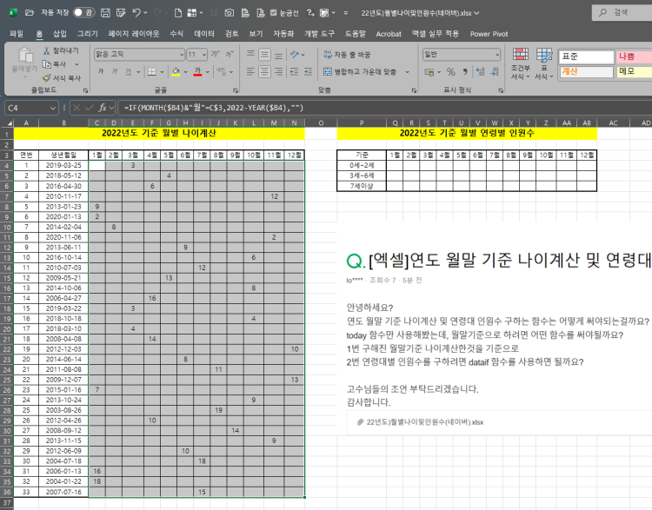Click the red font color button
Image resolution: width=652 pixels, height=510 pixels.
coord(197,72)
